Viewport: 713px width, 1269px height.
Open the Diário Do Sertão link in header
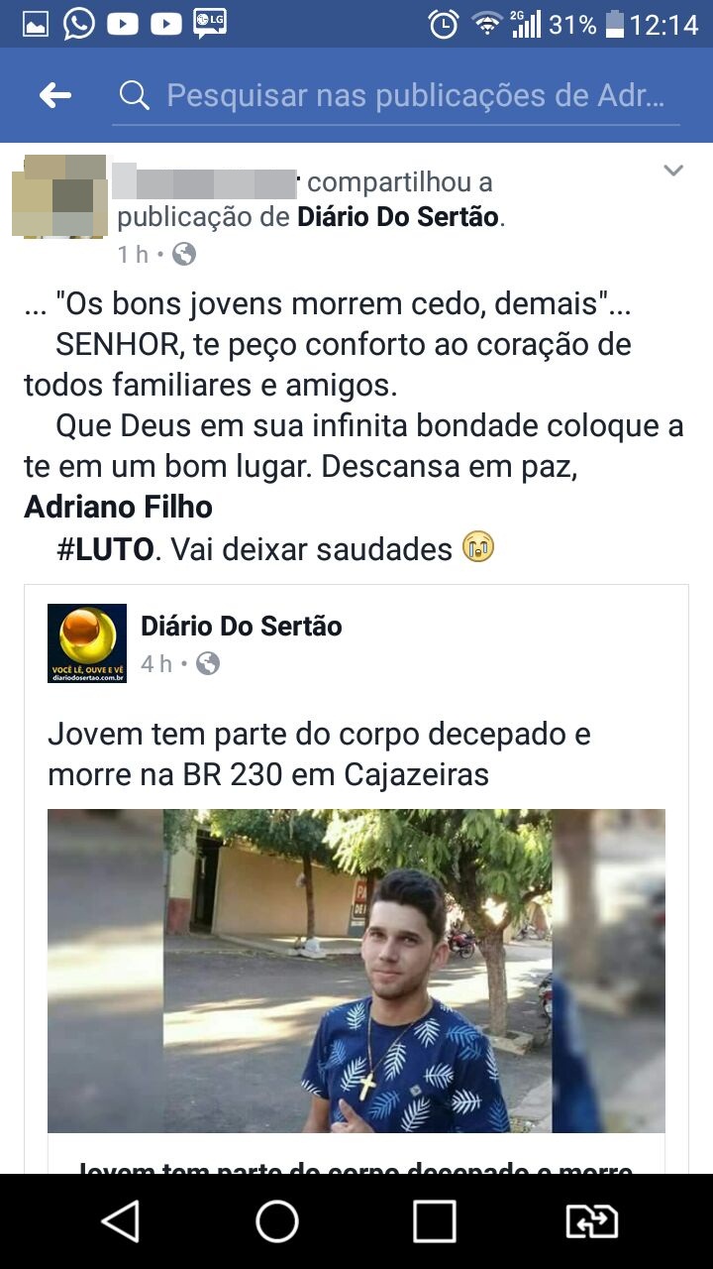tap(398, 217)
